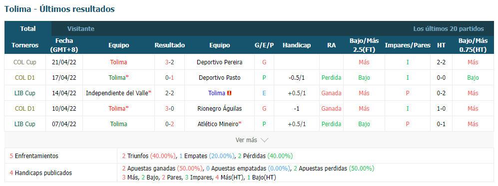
Task: Open the Deportivo Pasto team link
Action: tap(220, 78)
